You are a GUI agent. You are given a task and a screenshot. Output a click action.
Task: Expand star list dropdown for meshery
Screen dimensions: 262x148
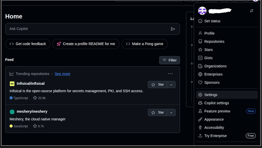click(x=171, y=112)
